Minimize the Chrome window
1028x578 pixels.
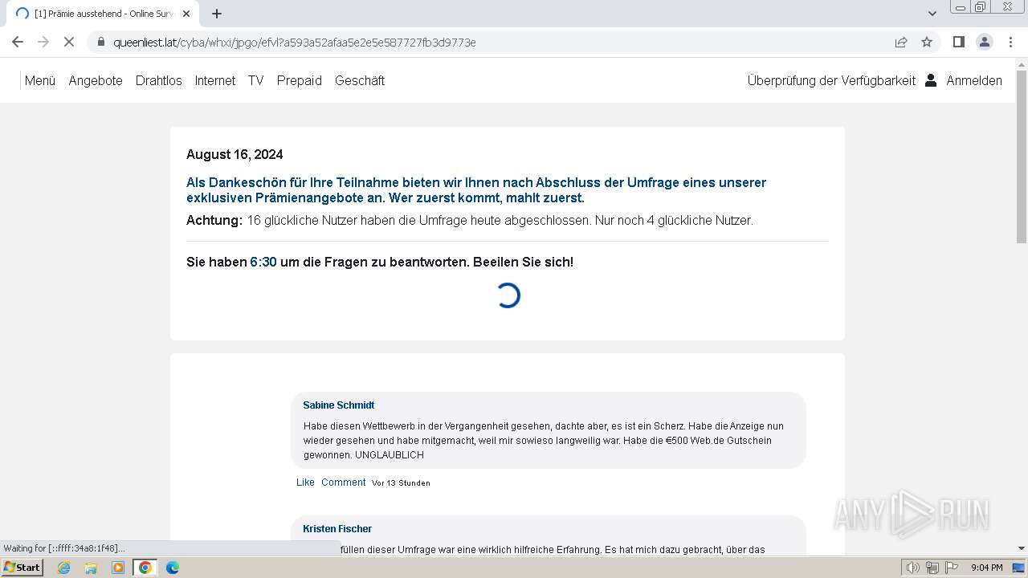click(960, 7)
